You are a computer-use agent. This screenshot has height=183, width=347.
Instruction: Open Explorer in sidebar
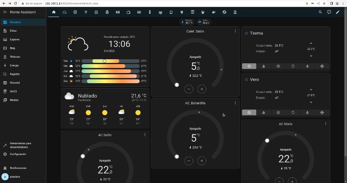click(23, 39)
